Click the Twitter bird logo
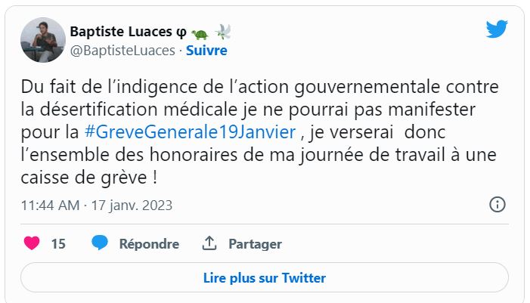530x303 pixels. pyautogui.click(x=497, y=29)
